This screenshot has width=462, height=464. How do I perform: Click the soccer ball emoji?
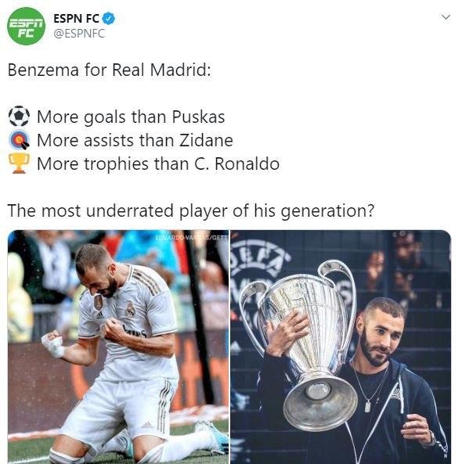(x=19, y=116)
